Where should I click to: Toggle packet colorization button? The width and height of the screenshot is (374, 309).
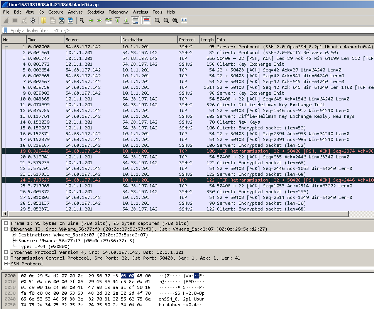[146, 20]
